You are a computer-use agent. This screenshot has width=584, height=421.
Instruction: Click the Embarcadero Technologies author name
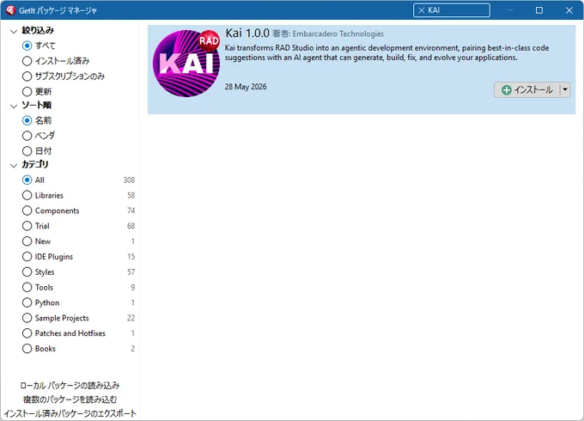(x=338, y=34)
